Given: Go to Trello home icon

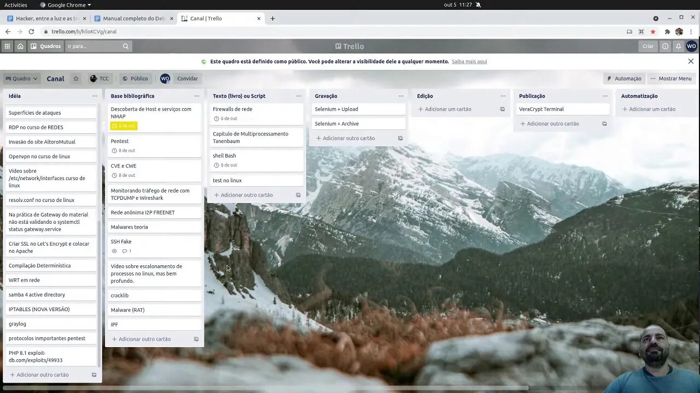Looking at the screenshot, I should (20, 46).
